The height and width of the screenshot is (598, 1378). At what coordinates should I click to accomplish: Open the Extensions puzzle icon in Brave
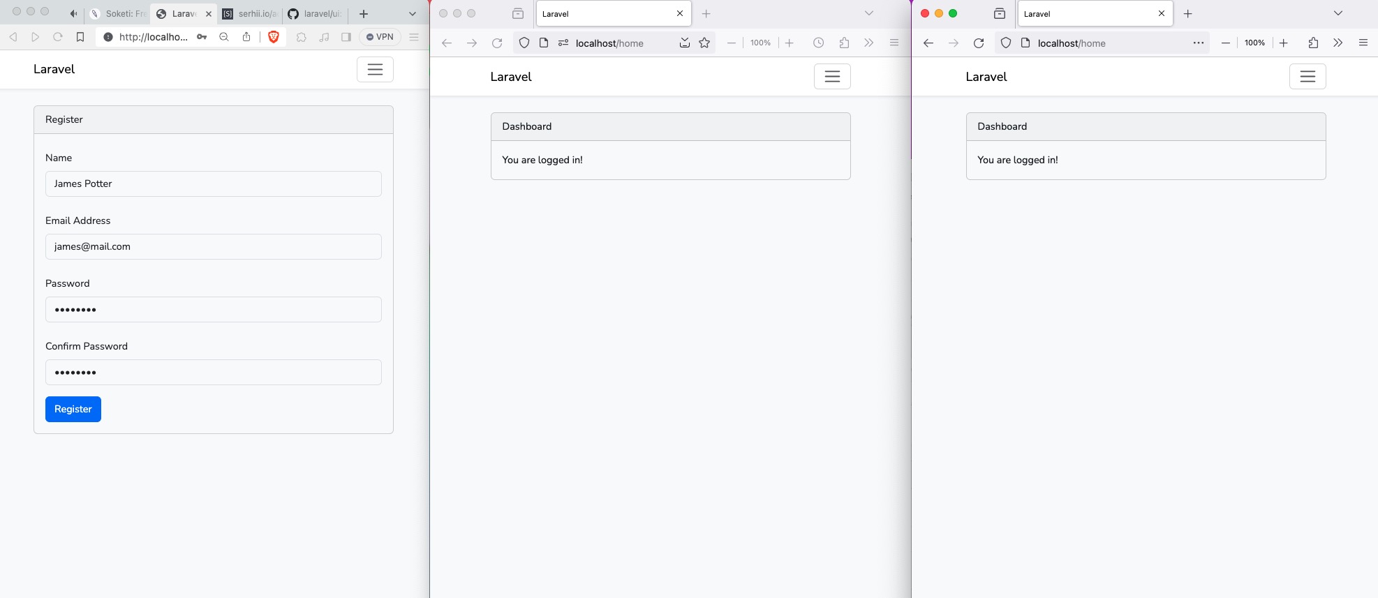click(302, 37)
